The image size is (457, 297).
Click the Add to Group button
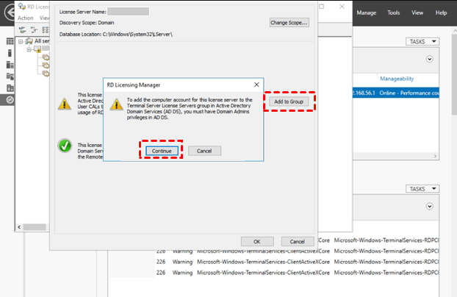(289, 101)
